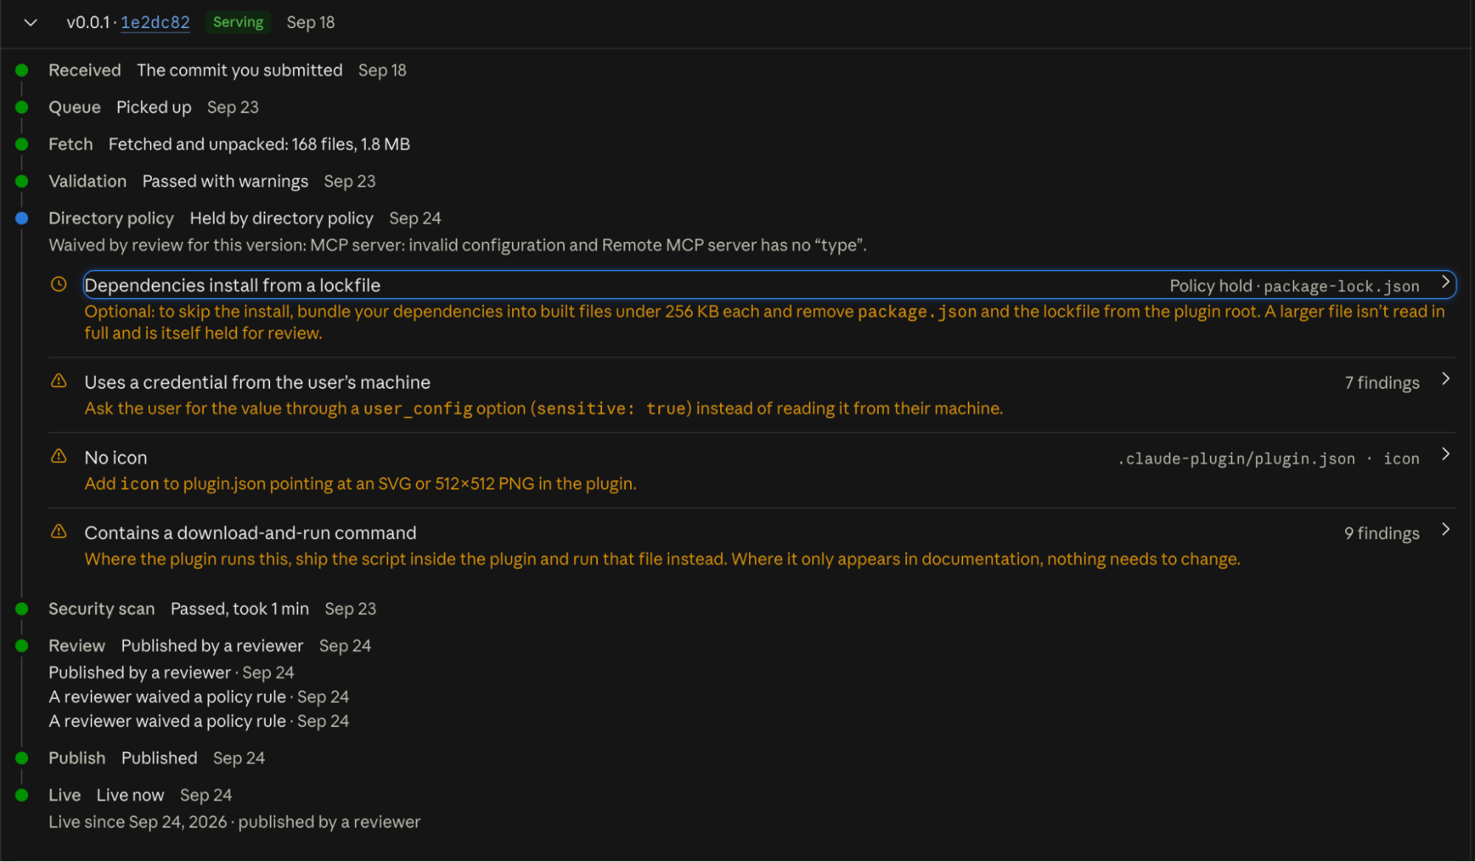1475x862 pixels.
Task: Click the clock icon beside Dependencies install
Action: pos(59,285)
